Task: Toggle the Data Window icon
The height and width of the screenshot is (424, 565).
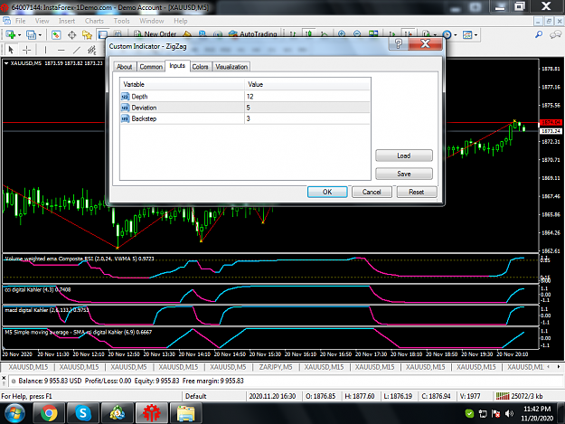Action: pyautogui.click(x=71, y=35)
